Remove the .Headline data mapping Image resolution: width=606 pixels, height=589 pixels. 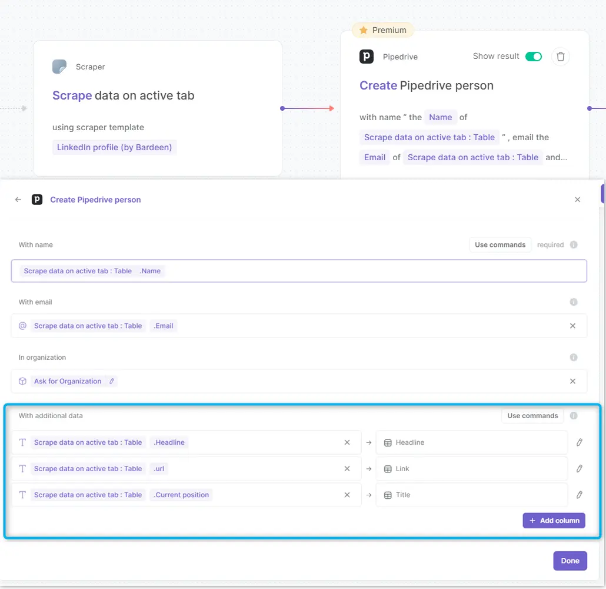pos(347,442)
